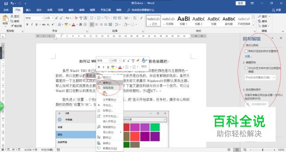
Task: Choose Paragraph option in context menu
Action: pos(110,110)
